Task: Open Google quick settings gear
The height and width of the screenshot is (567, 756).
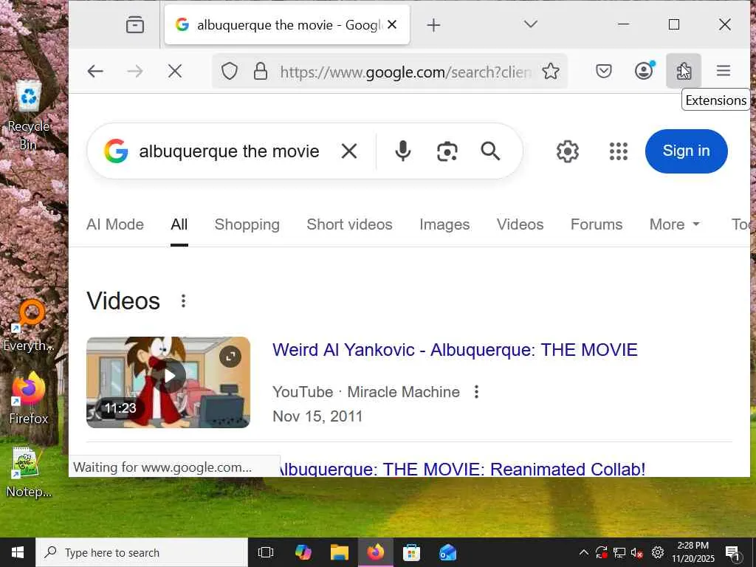Action: pyautogui.click(x=568, y=151)
